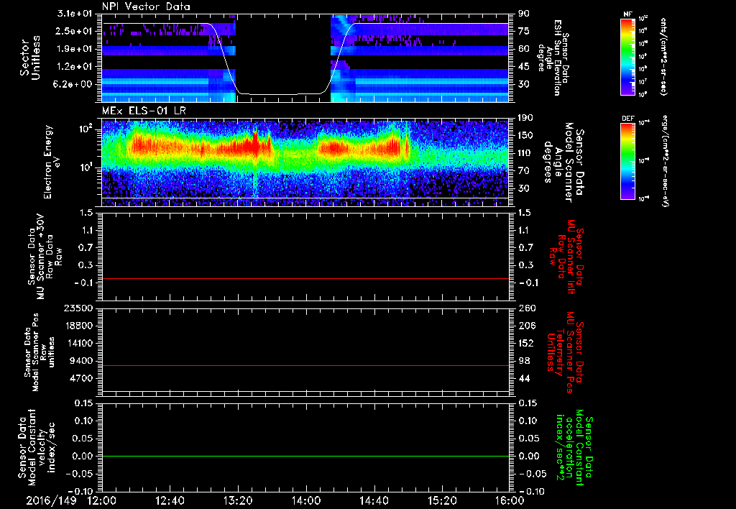Click the "Model Scanner Pos Raw unitless" label
The image size is (736, 509).
click(40, 352)
